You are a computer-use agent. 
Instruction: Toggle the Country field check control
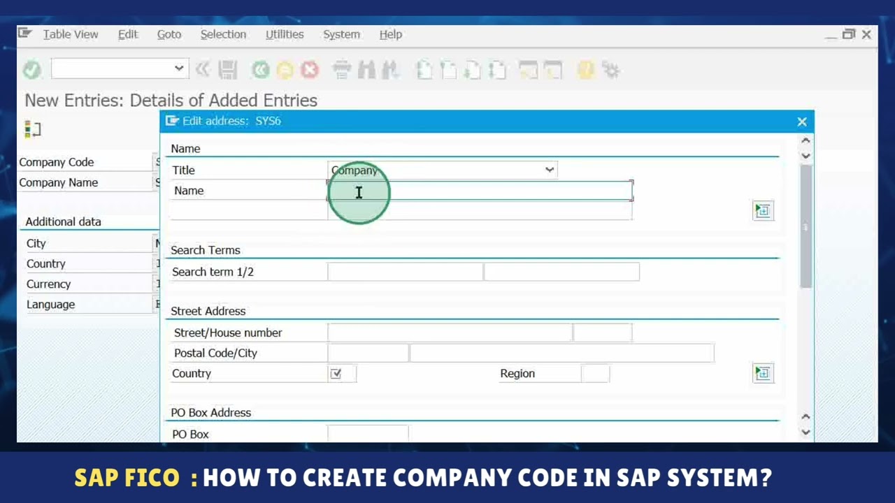tap(336, 374)
